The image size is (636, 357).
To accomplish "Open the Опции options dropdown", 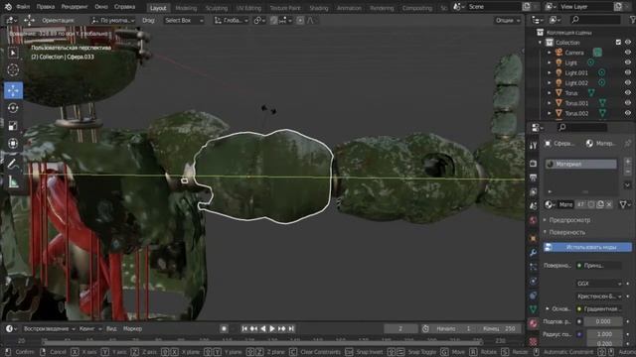I will 508,20.
